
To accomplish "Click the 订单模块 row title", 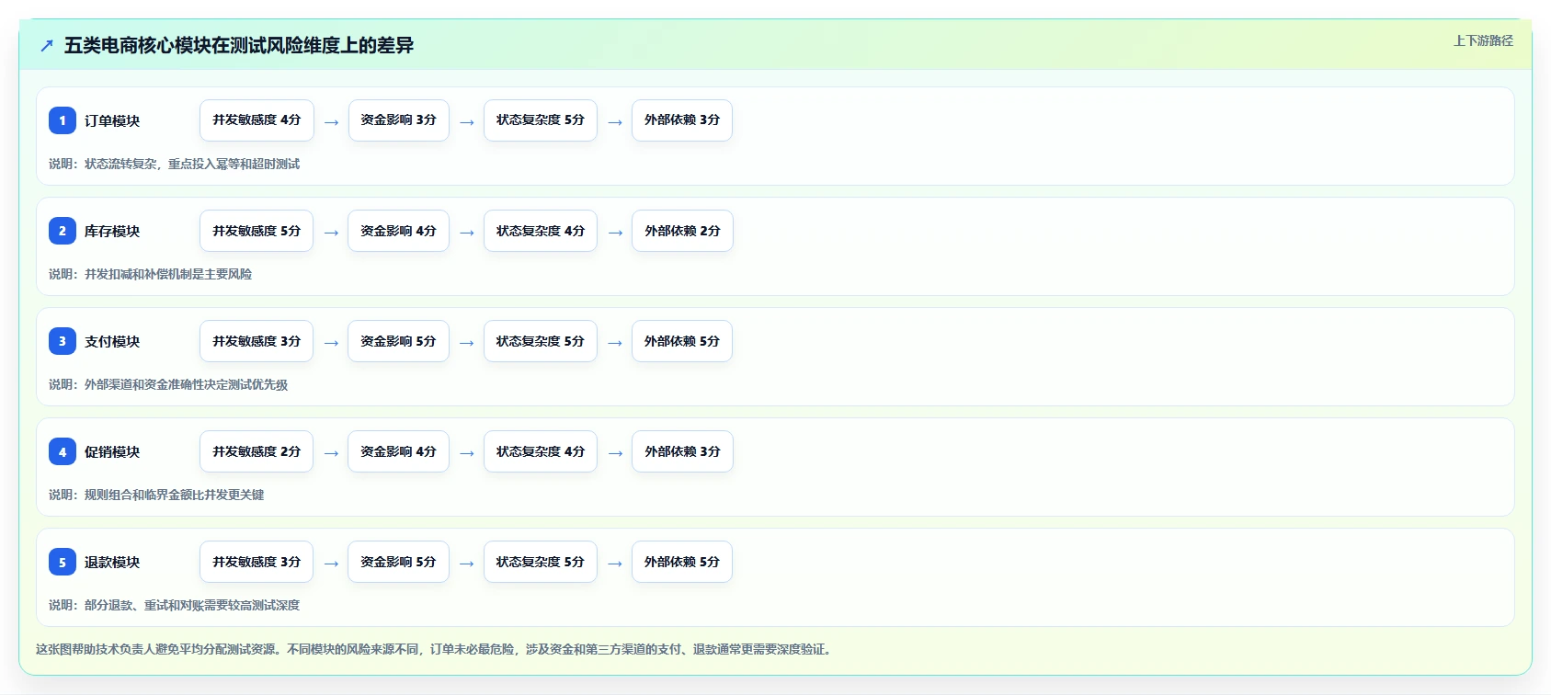I will [112, 120].
